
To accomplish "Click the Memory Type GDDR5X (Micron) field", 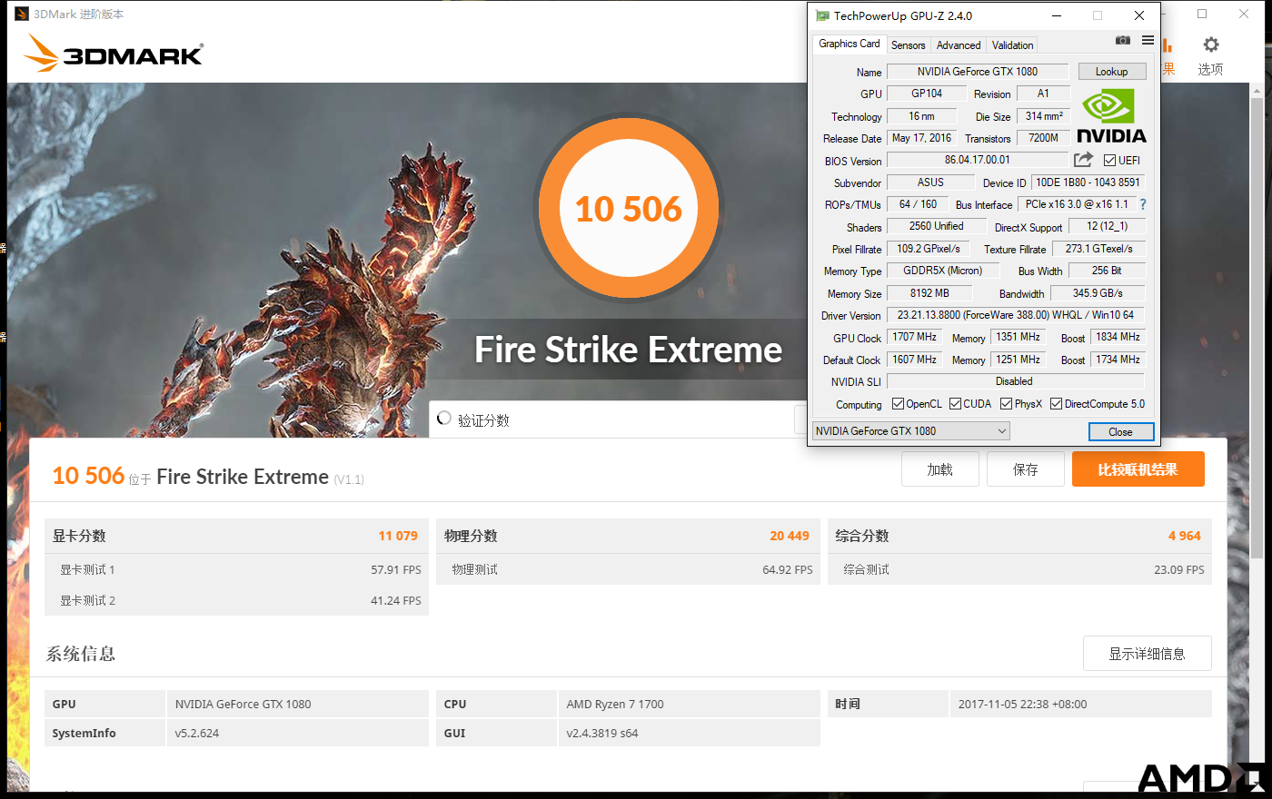I will 942,271.
